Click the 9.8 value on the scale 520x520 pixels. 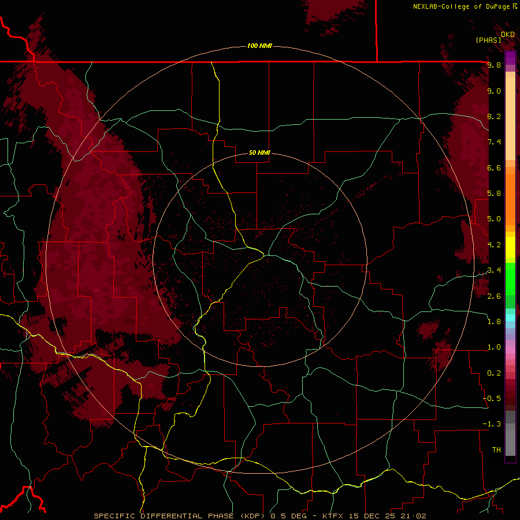[494, 65]
